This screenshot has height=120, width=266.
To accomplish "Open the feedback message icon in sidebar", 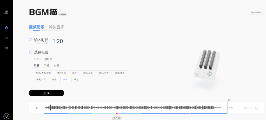I will 6,48.
